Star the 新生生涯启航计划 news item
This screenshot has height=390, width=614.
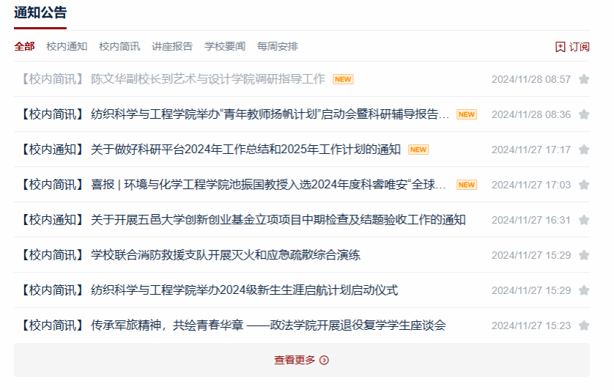click(584, 290)
